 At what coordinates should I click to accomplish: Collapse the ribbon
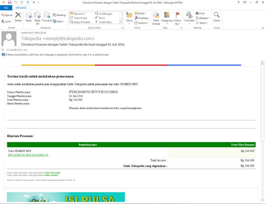point(263,28)
